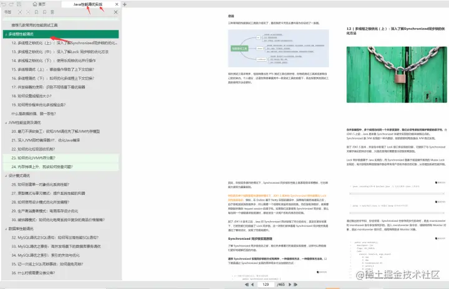Open bookmark 36 about 分表分库

click(33, 273)
